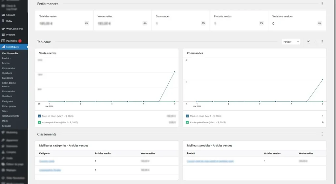Image resolution: width=336 pixels, height=184 pixels.
Task: Uncheck Mois en cours under Ventes nettes
Action: pyautogui.click(x=40, y=116)
